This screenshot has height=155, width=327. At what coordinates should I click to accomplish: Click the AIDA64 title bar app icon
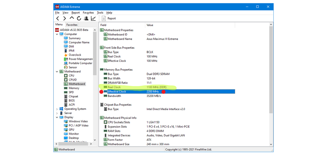point(57,7)
